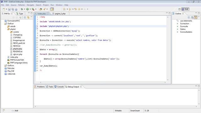Click the green Run icon
The width and height of the screenshot is (201, 113).
click(x=27, y=9)
